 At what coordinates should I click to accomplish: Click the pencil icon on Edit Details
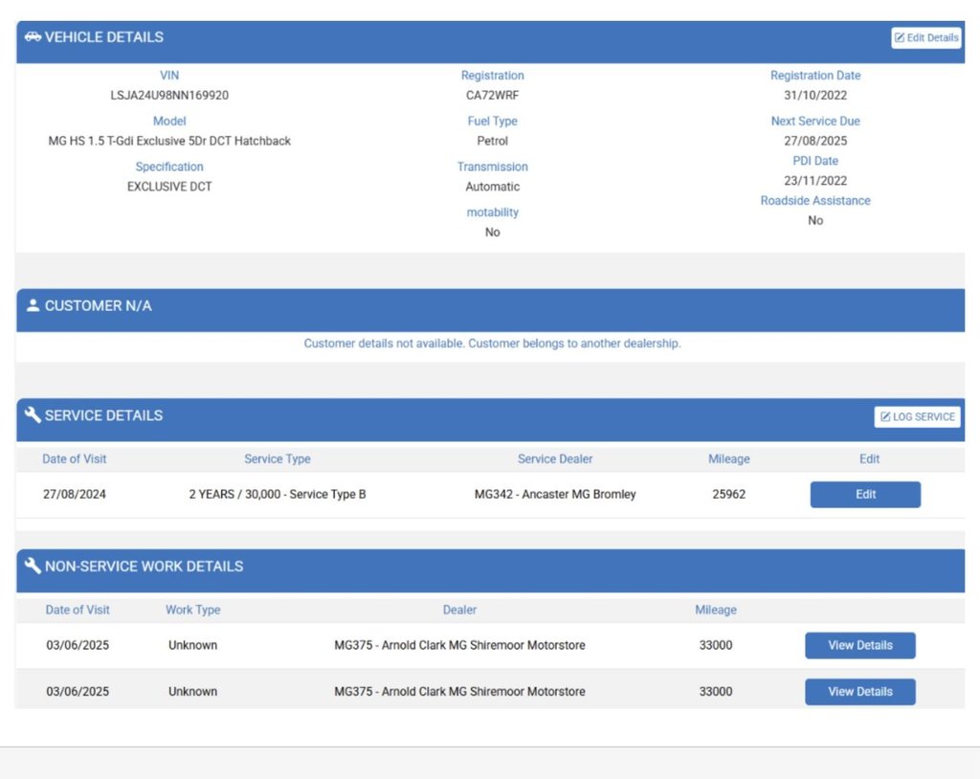click(900, 38)
